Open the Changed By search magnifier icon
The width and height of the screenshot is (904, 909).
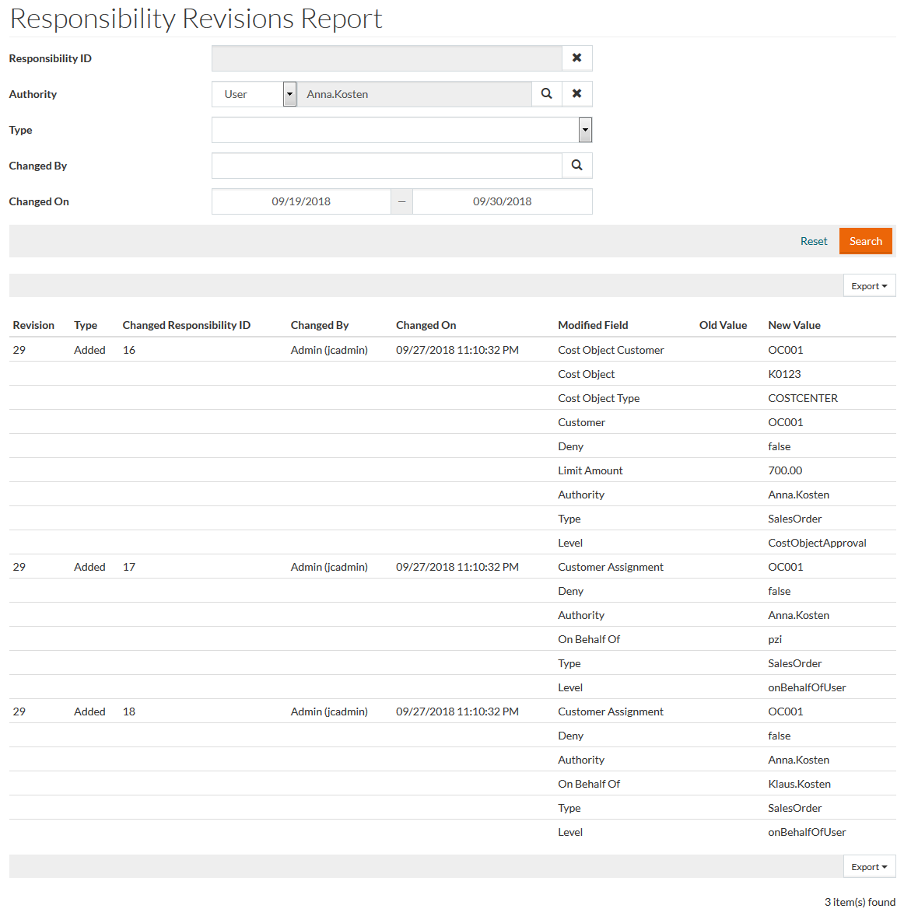click(x=576, y=166)
